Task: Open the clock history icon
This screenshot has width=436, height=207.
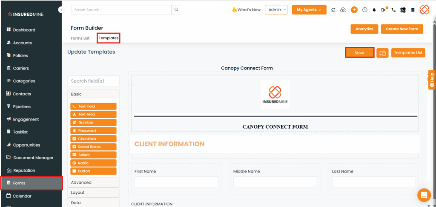Action: (364, 10)
